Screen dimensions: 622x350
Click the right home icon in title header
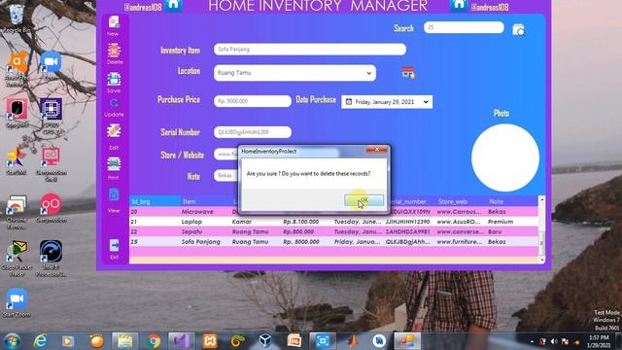(x=459, y=5)
